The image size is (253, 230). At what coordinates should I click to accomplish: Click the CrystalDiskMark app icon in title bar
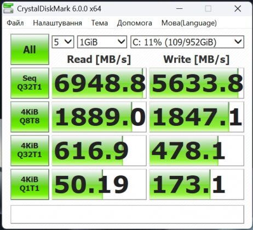(8, 9)
